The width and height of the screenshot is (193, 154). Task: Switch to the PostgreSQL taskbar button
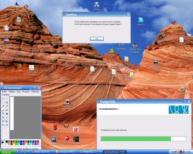click(x=90, y=152)
